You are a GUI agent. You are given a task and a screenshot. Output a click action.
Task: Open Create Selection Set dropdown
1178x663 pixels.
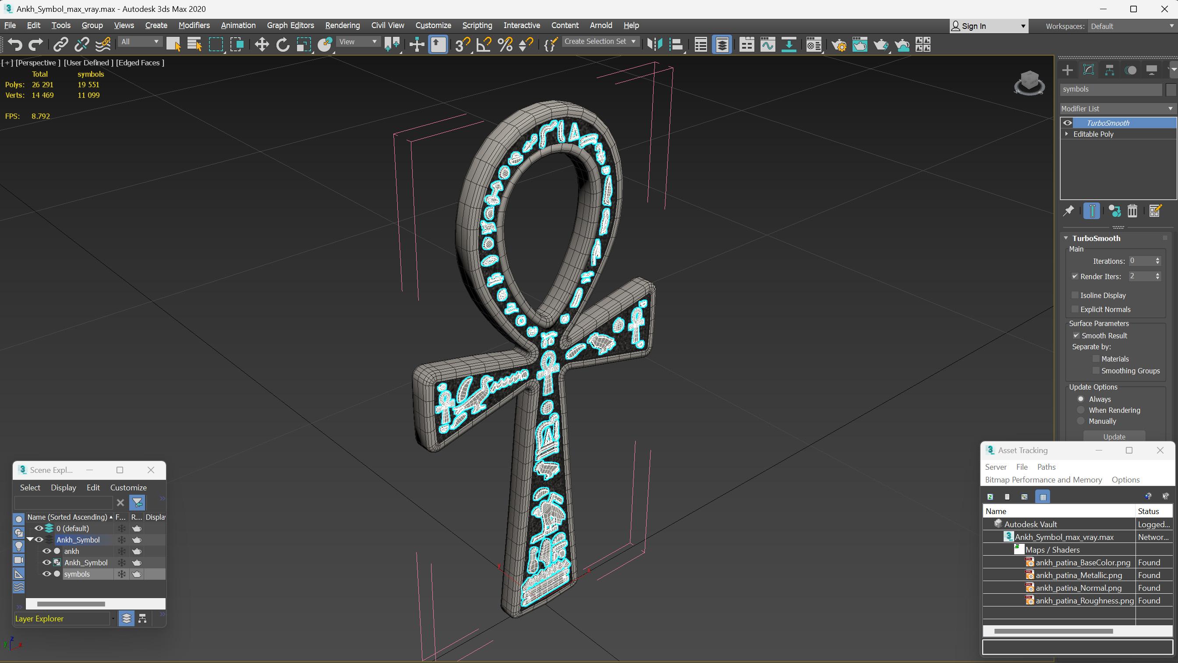pyautogui.click(x=600, y=41)
